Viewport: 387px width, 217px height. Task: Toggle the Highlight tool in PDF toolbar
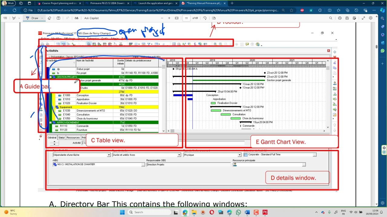14,18
